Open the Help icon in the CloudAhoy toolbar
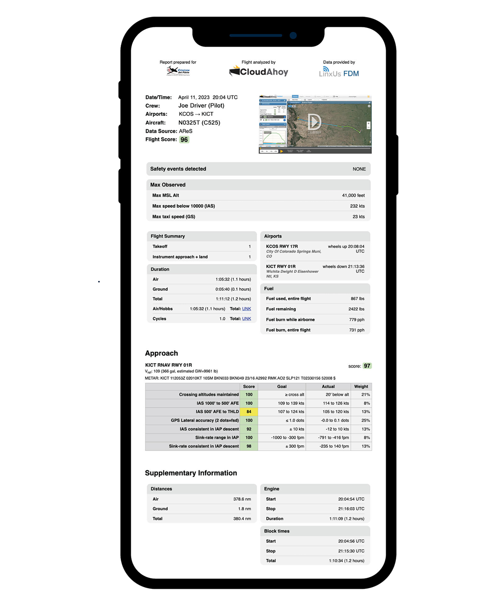This screenshot has width=497, height=602. (x=336, y=96)
